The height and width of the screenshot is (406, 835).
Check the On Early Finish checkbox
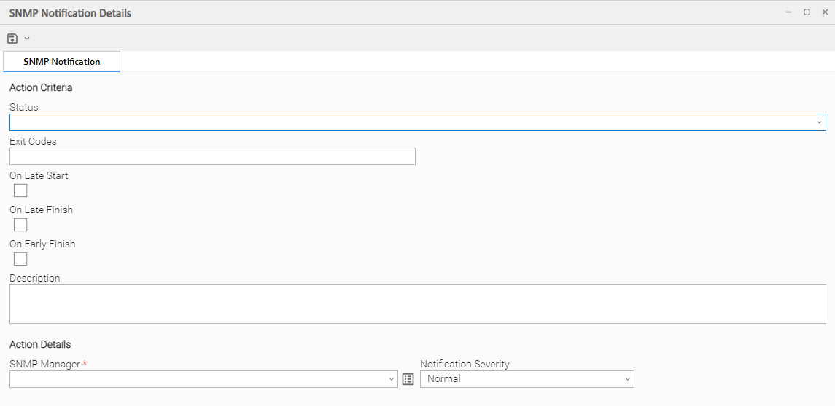tap(20, 259)
